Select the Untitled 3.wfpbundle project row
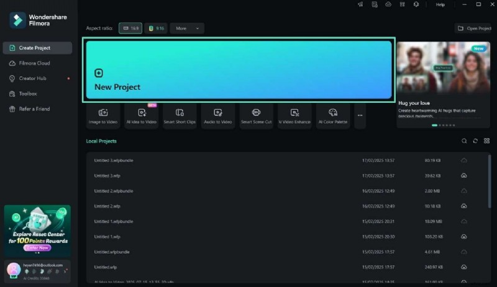 (287, 161)
